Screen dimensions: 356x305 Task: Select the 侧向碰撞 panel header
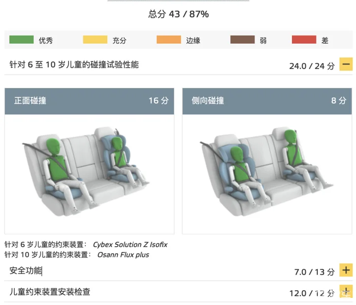click(267, 101)
